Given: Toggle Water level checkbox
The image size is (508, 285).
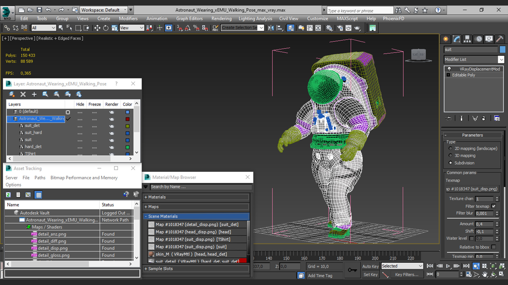Looking at the screenshot, I should (471, 238).
